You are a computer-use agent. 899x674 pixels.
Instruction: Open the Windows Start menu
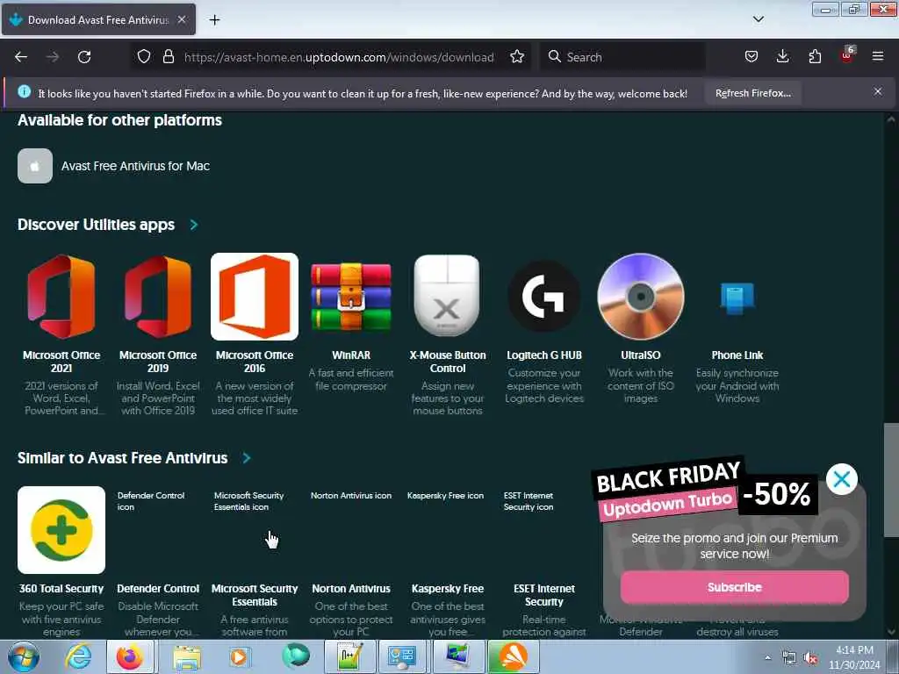(23, 656)
